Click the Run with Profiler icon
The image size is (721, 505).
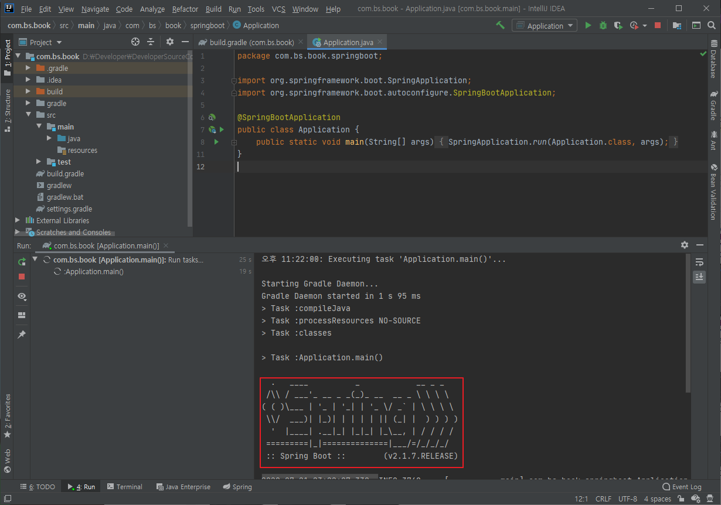point(634,25)
